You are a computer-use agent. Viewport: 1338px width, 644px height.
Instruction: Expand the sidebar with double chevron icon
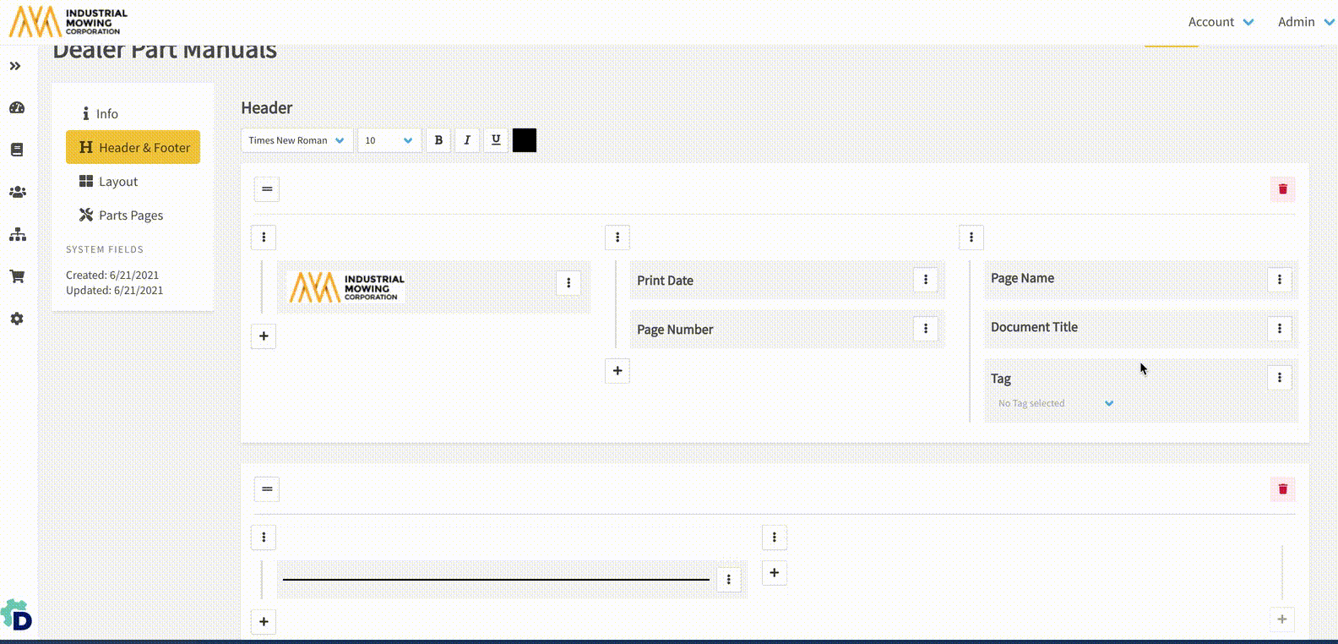[x=15, y=66]
